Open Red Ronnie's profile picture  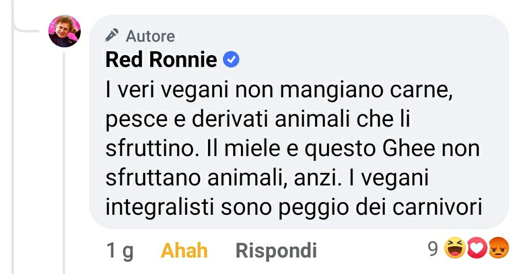(x=64, y=31)
